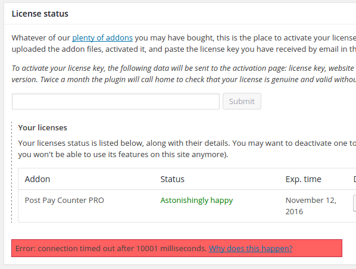Image resolution: width=356 pixels, height=269 pixels.
Task: Click the Submit button
Action: pyautogui.click(x=242, y=101)
